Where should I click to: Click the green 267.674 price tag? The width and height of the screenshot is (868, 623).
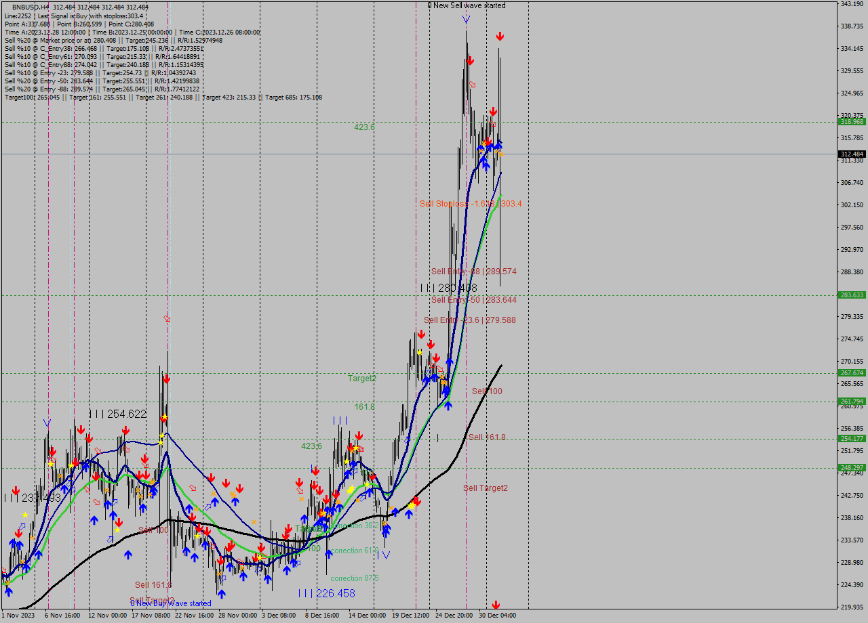852,373
